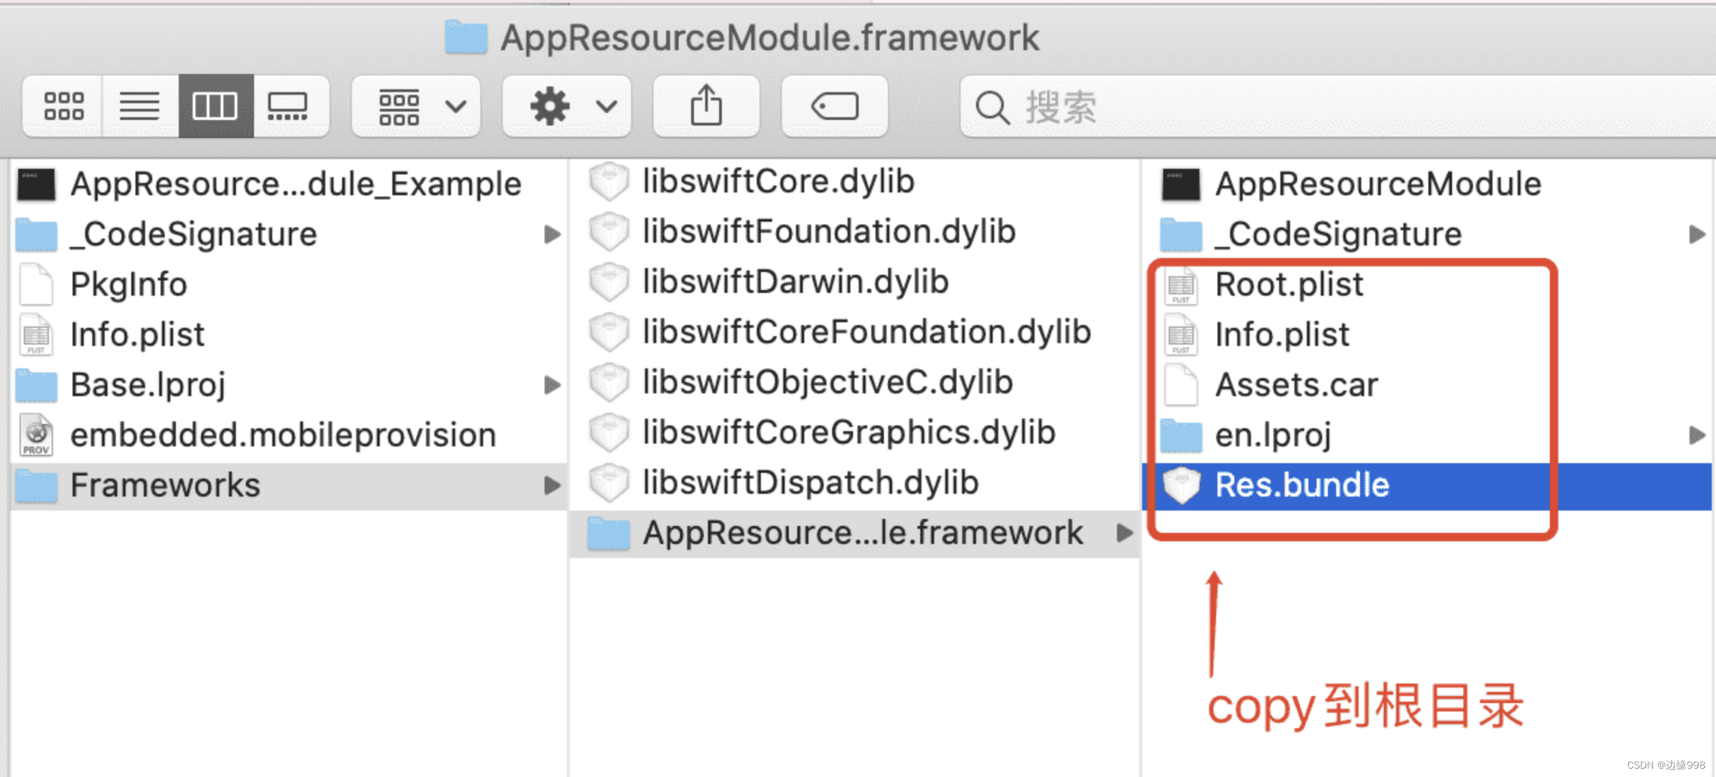Screen dimensions: 1716x777
Task: Expand the Base.lproj folder arrow
Action: coord(552,385)
